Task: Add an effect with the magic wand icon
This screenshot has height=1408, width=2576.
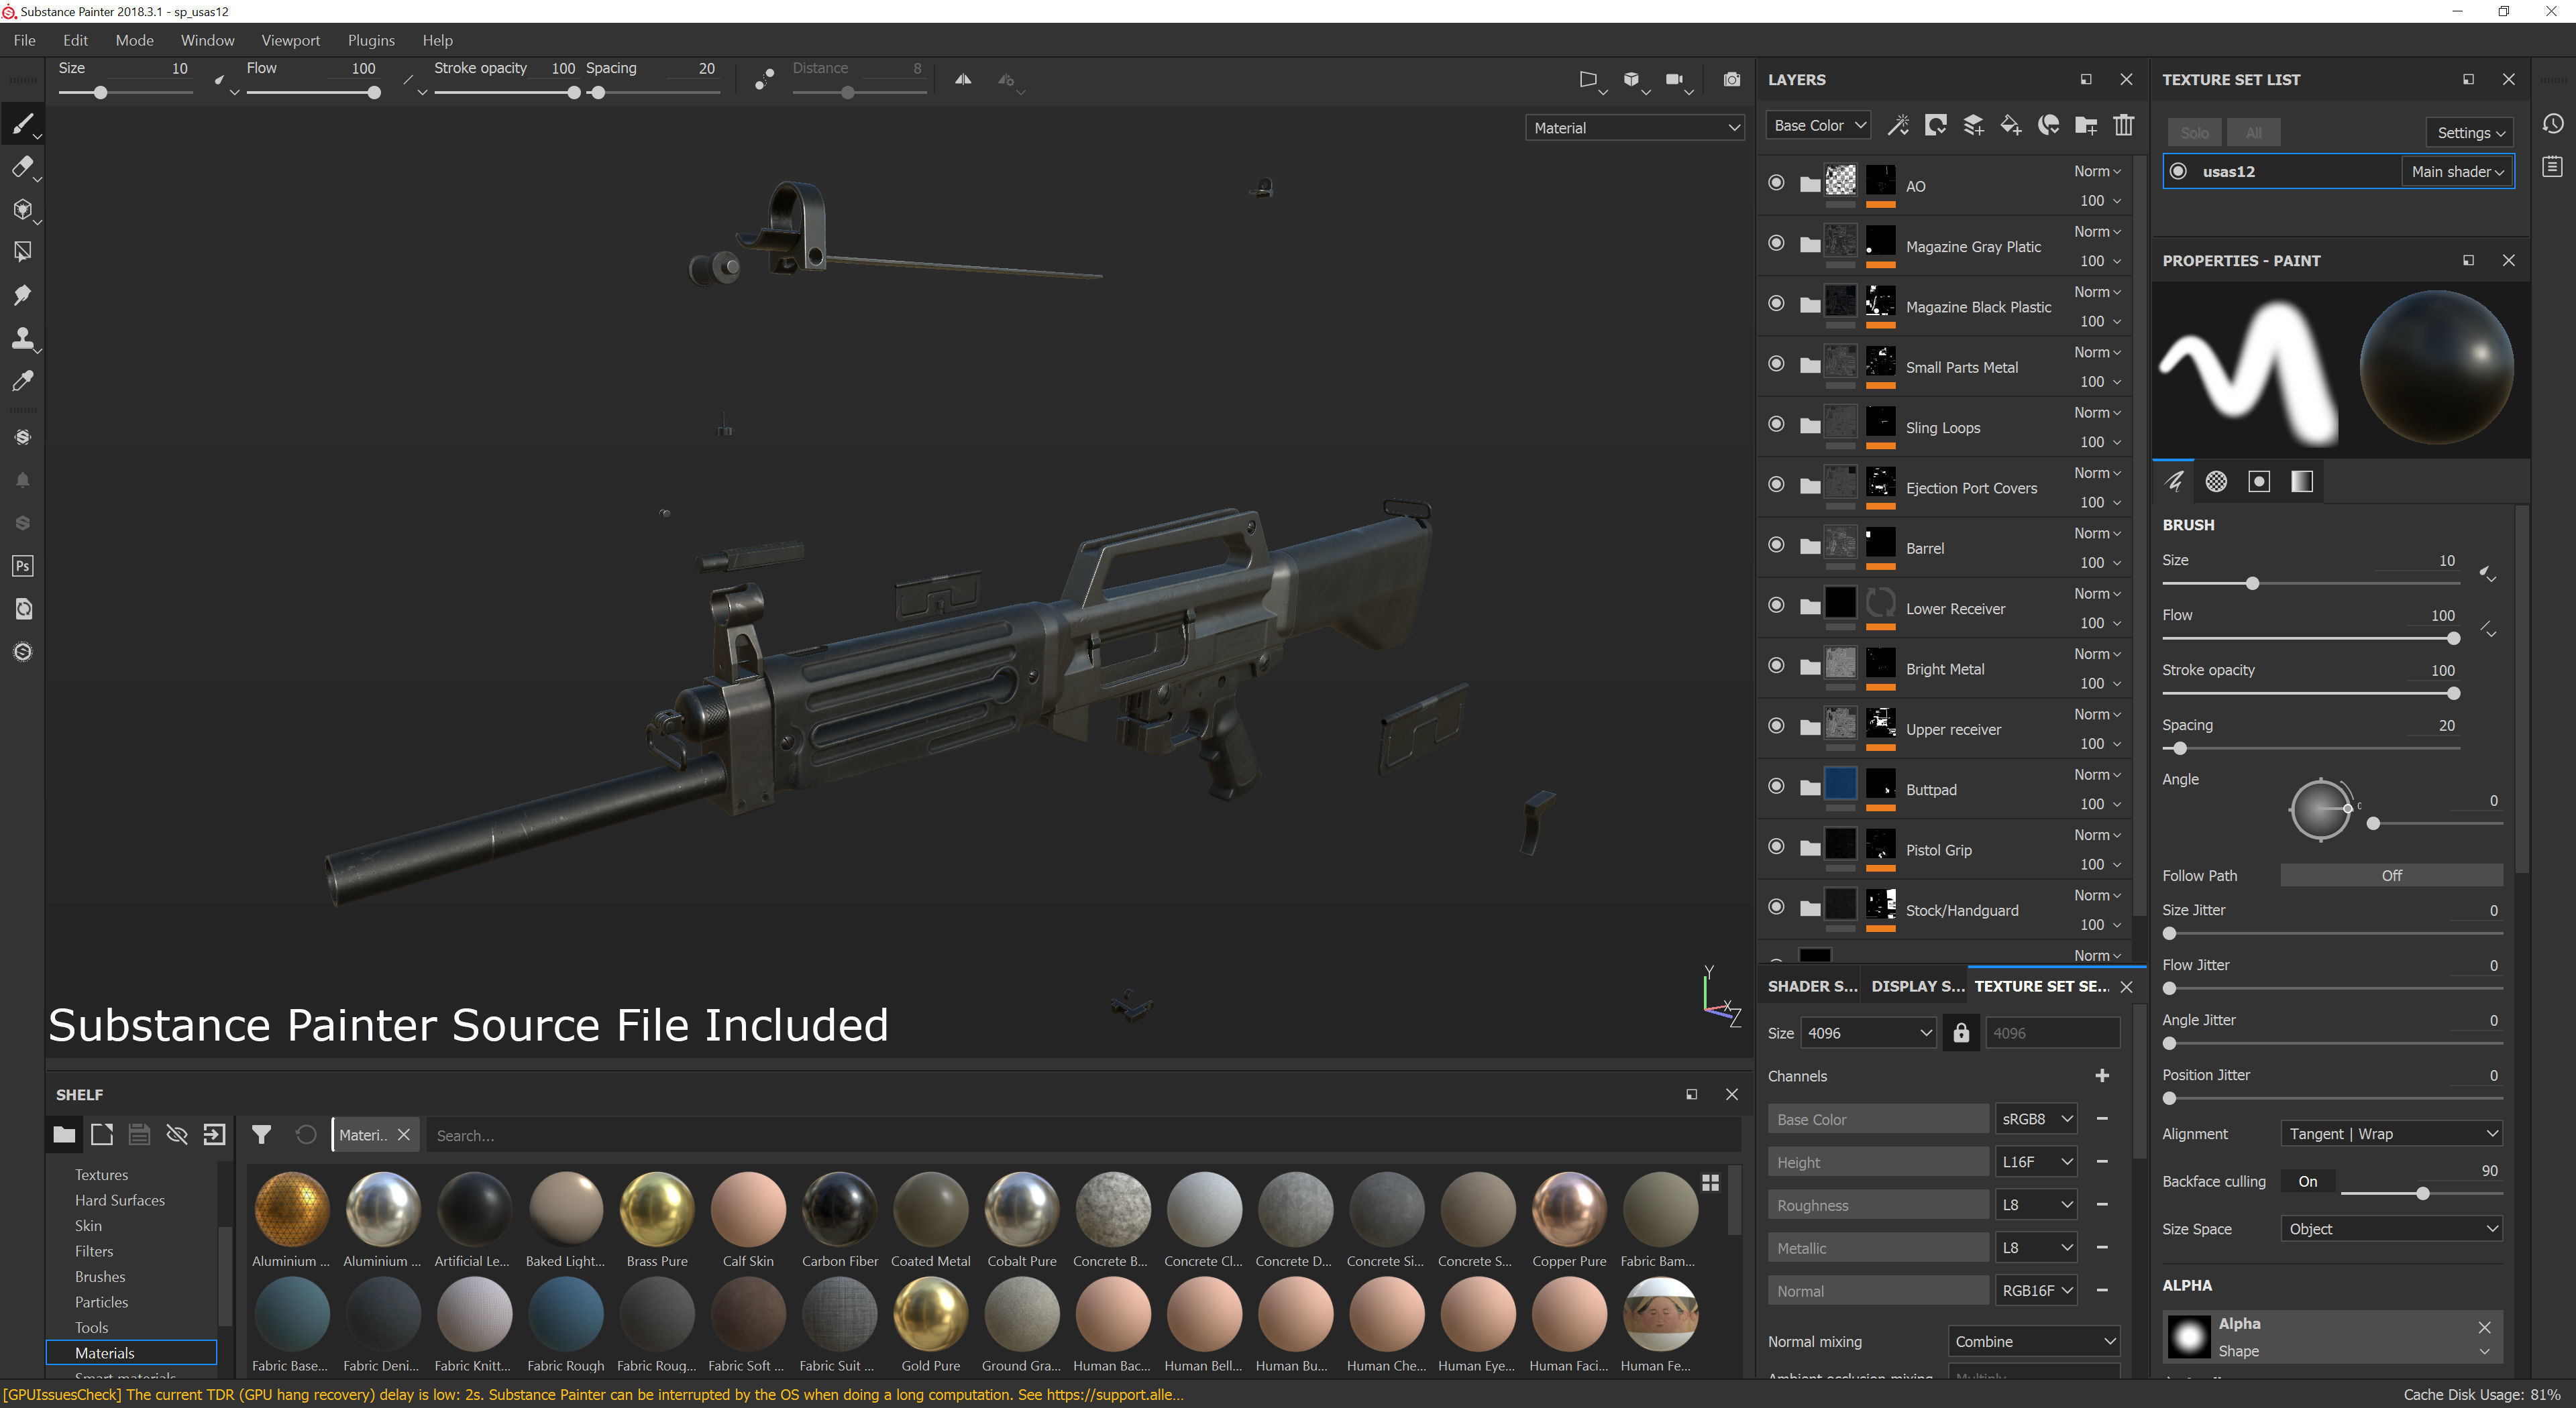Action: point(1897,125)
